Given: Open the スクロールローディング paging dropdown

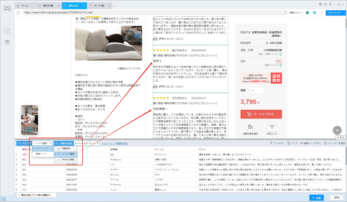Looking at the screenshot, I should (x=86, y=143).
